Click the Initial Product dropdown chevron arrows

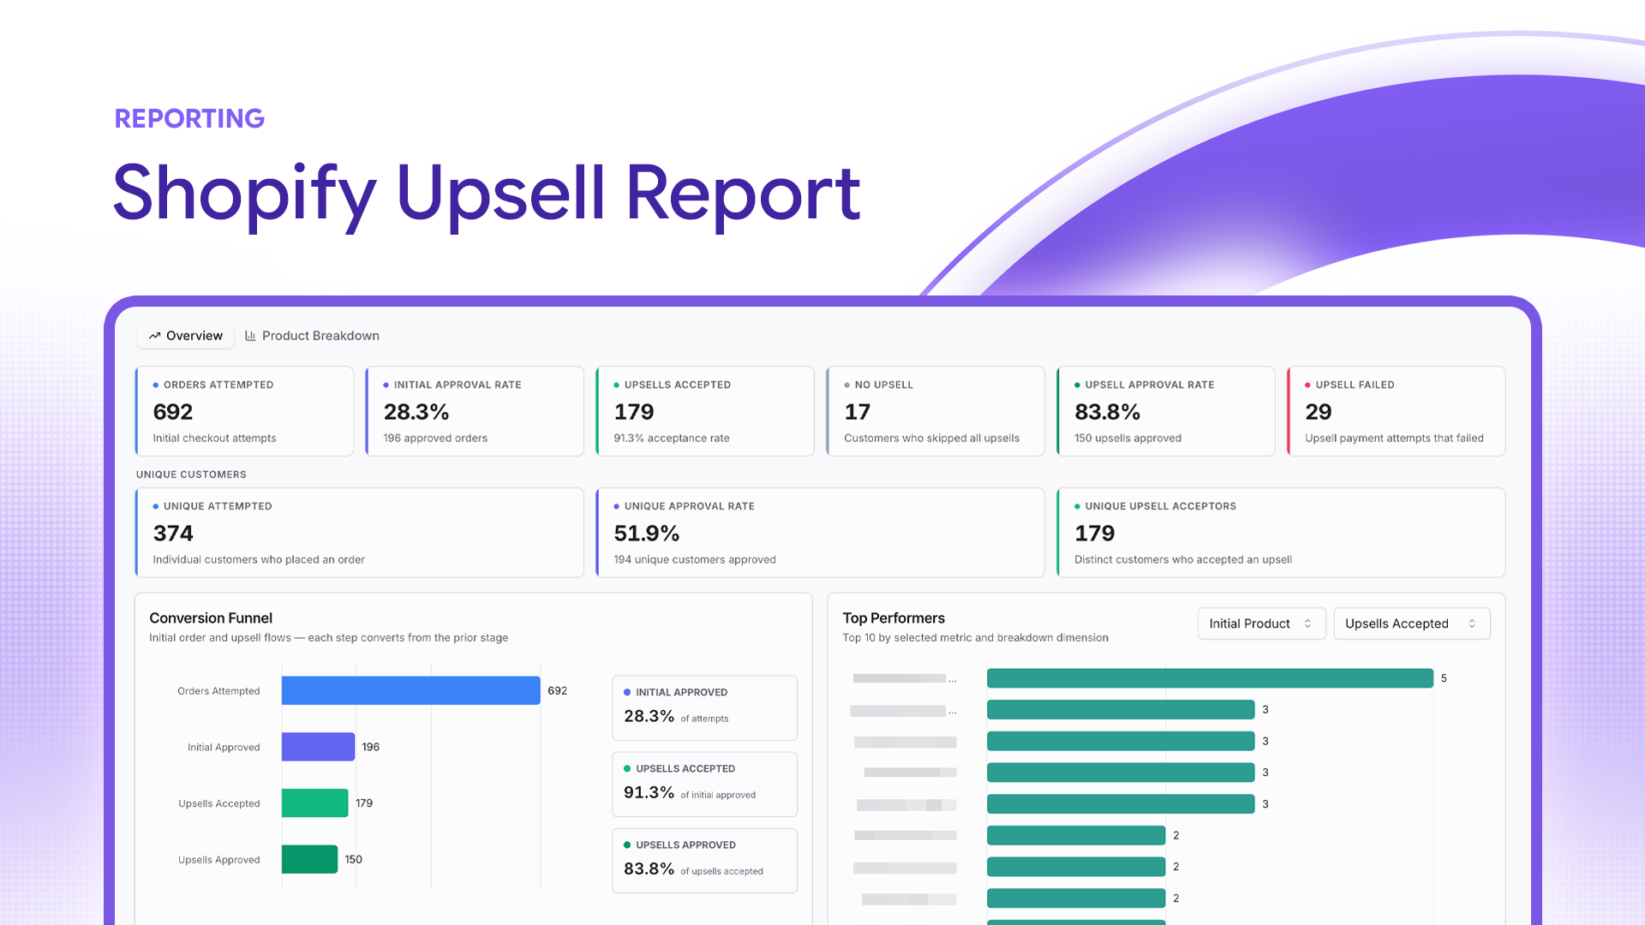1307,624
